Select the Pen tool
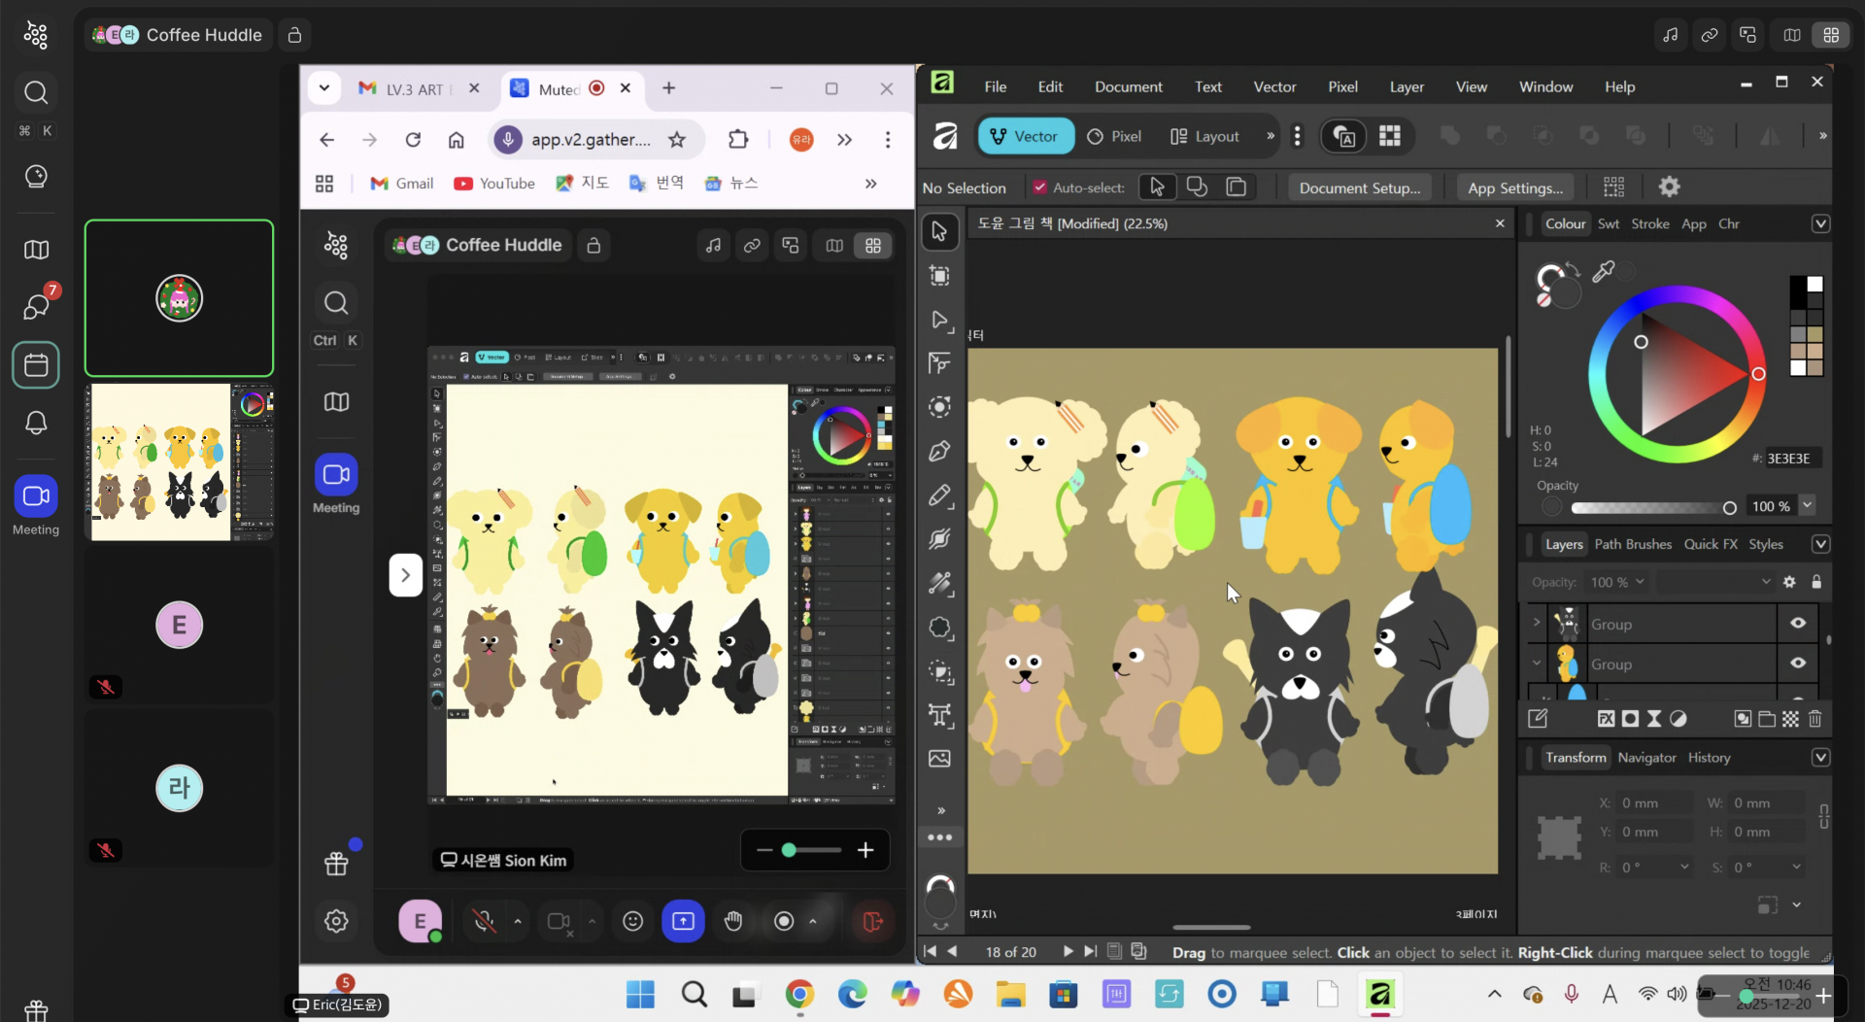 [x=939, y=451]
